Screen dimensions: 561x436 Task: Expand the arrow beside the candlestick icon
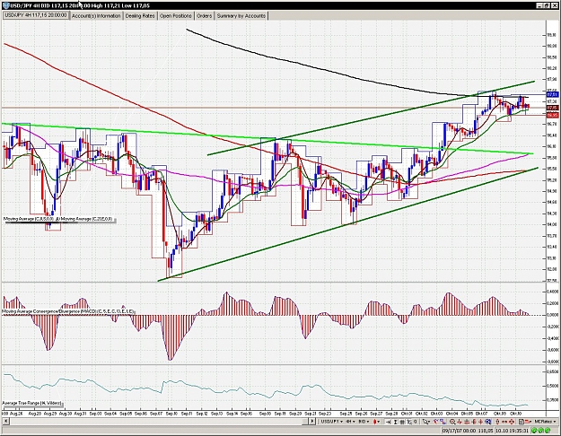(379, 422)
